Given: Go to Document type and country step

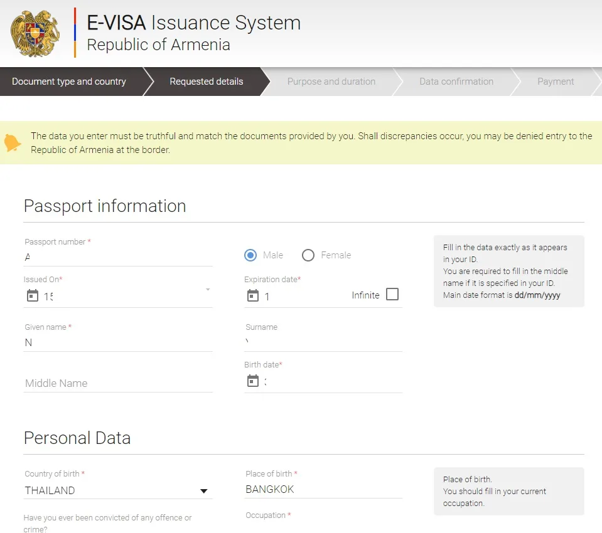Looking at the screenshot, I should pyautogui.click(x=69, y=82).
